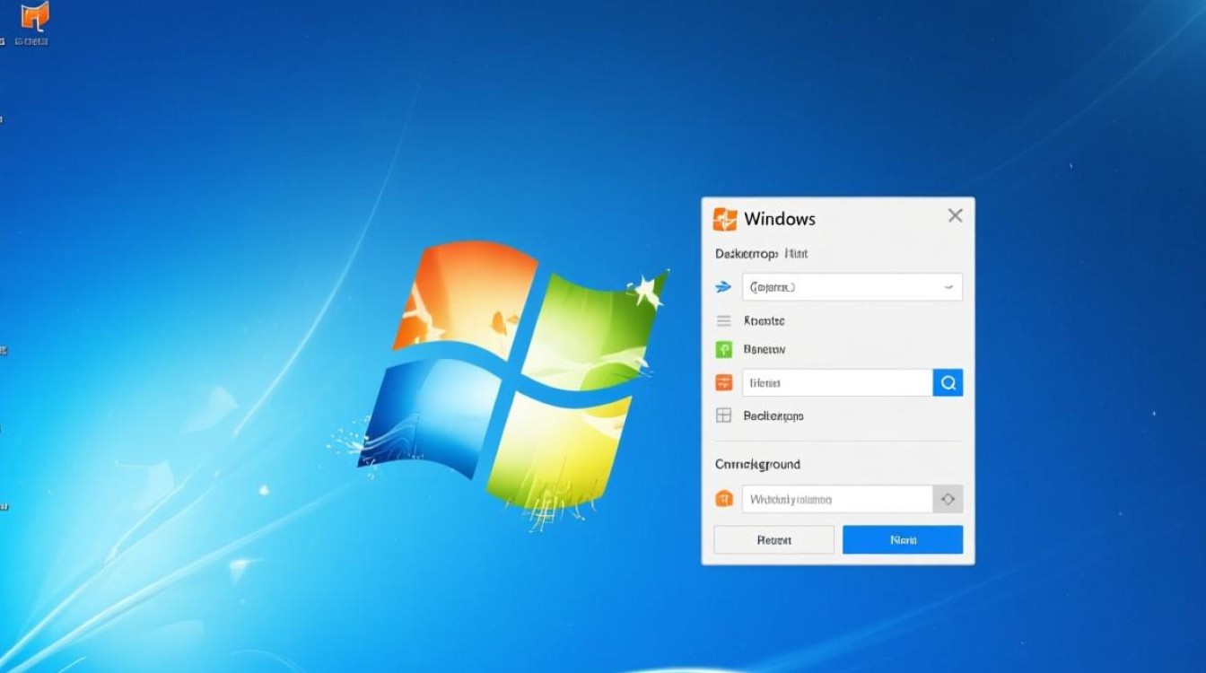Click the three-line hamburger icon

click(x=723, y=320)
